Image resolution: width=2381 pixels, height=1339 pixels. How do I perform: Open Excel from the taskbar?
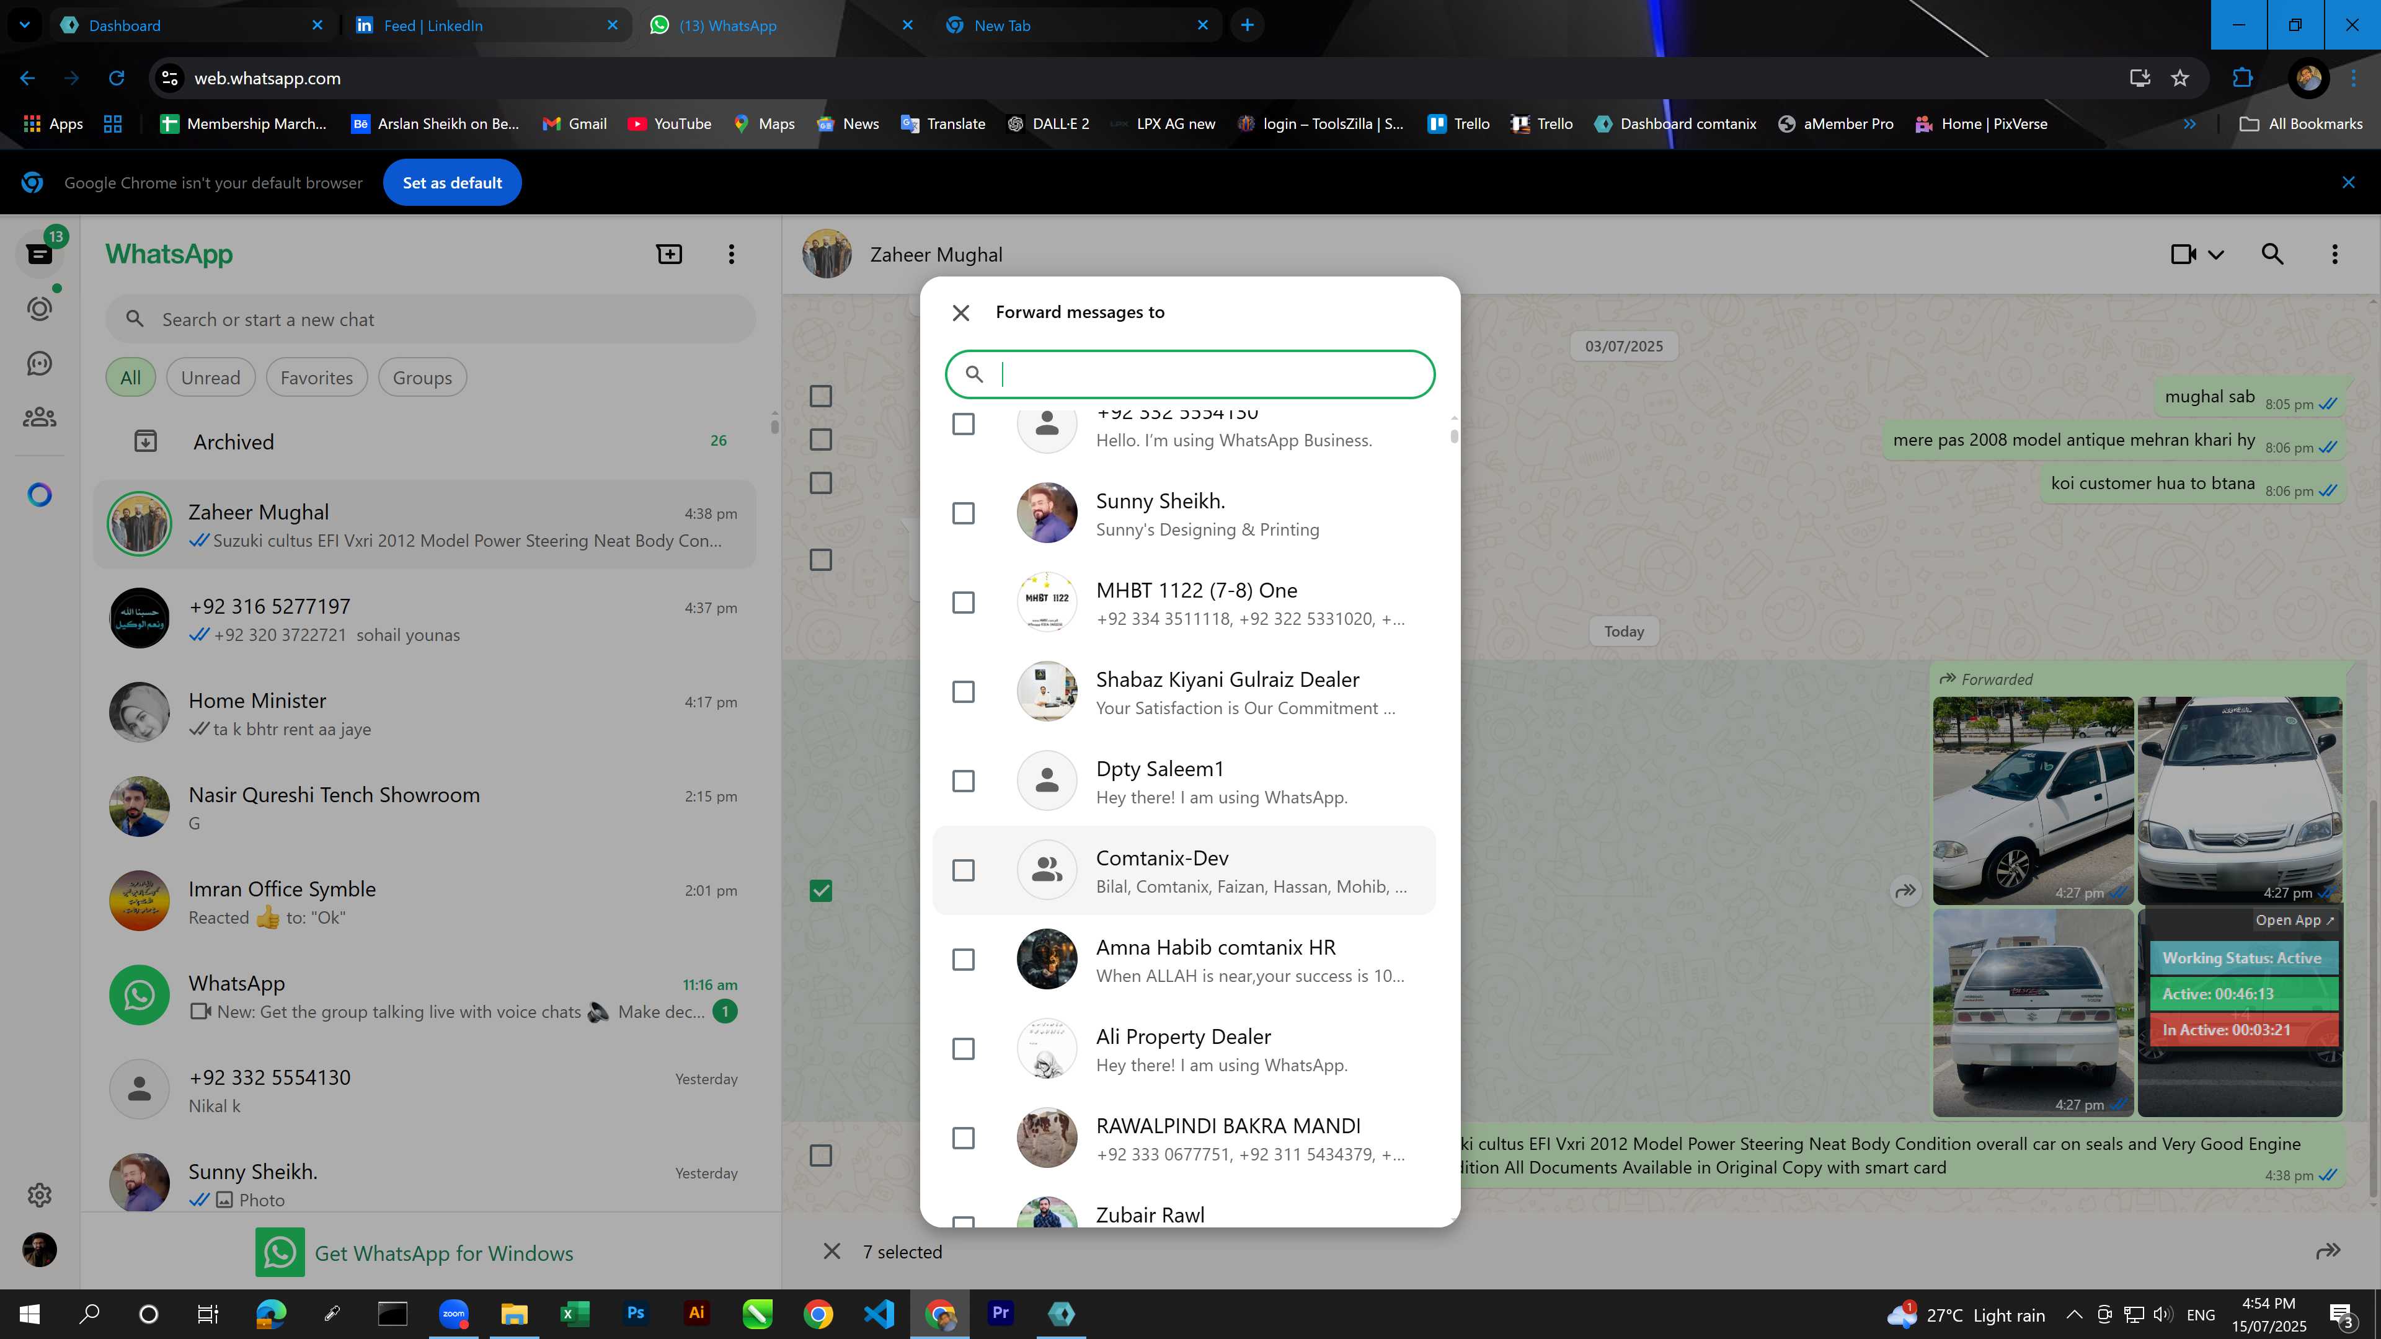(574, 1313)
